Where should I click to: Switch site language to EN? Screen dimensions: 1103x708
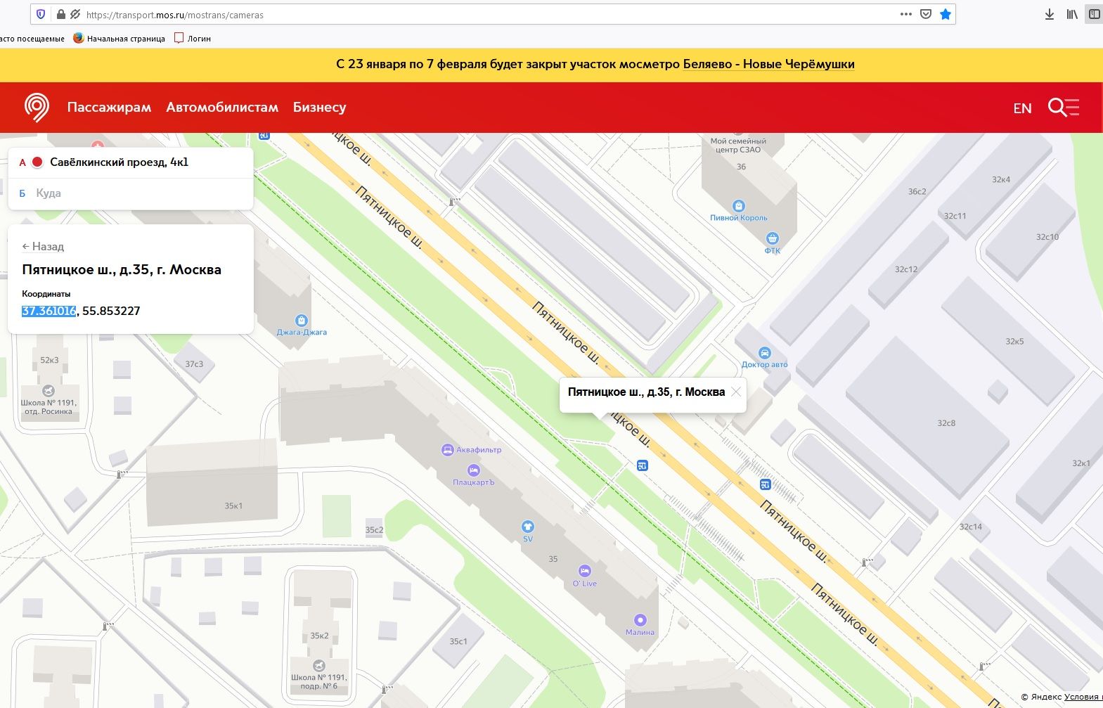1022,108
